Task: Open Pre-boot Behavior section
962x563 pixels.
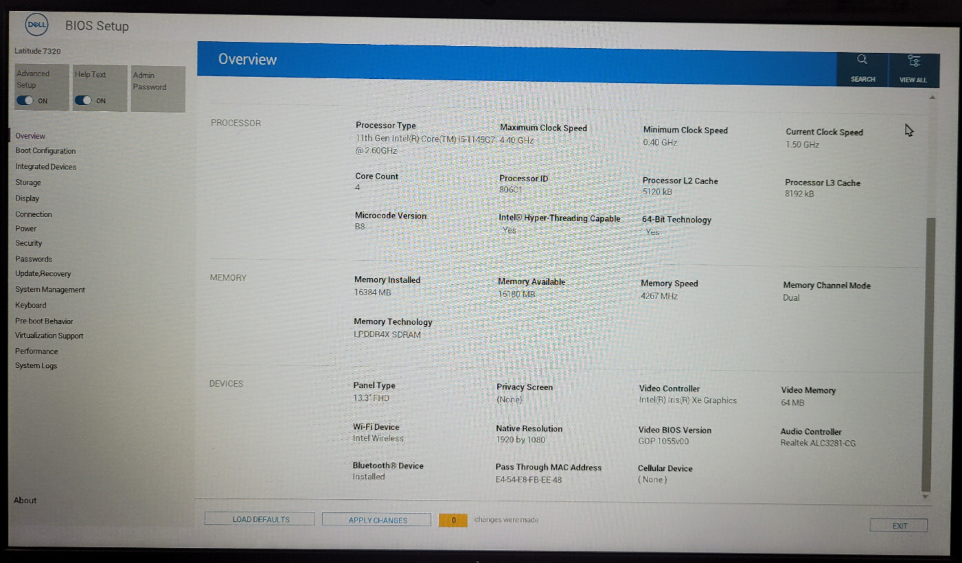Action: tap(44, 321)
